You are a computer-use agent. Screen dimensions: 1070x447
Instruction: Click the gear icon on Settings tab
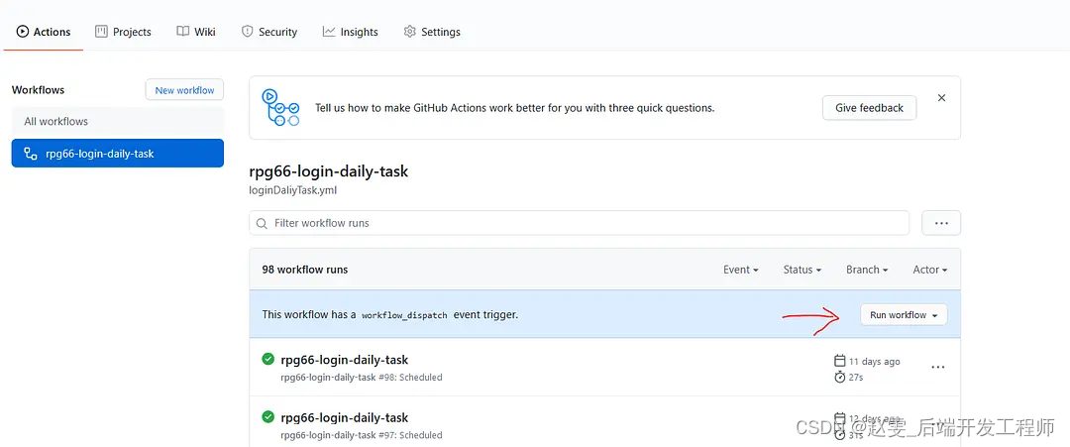(x=409, y=32)
